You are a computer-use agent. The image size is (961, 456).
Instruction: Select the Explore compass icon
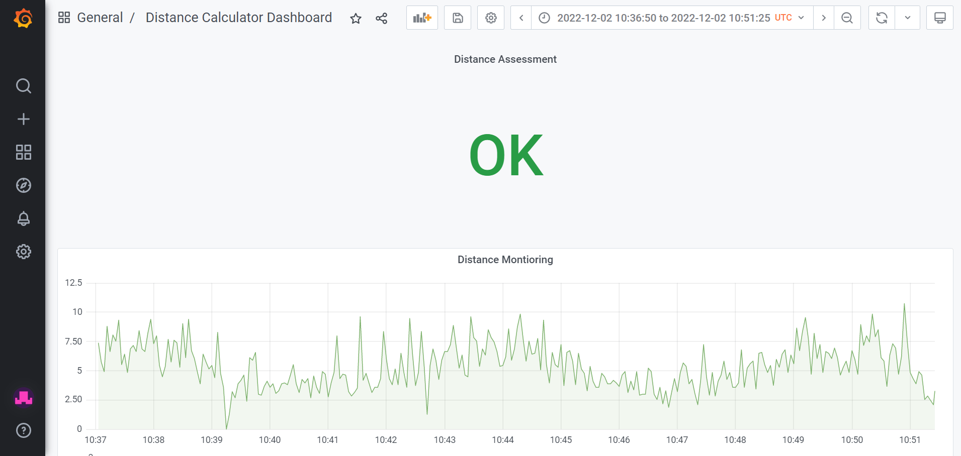(23, 185)
